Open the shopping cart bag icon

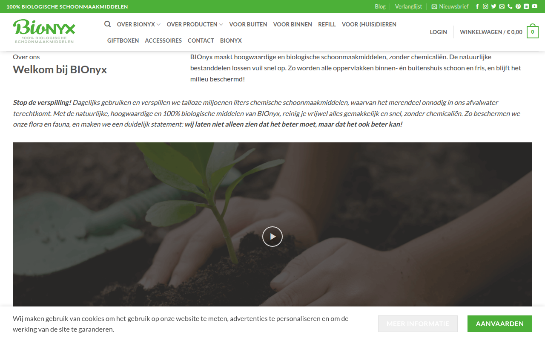532,32
